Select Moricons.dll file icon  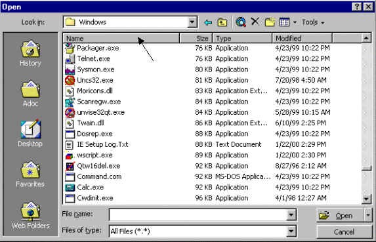point(70,91)
